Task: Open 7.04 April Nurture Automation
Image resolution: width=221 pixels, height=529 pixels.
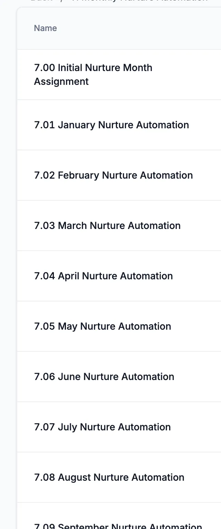Action: click(103, 276)
